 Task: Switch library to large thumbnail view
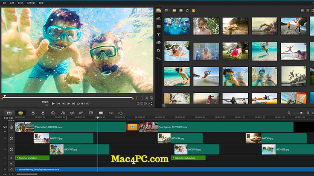(302, 10)
